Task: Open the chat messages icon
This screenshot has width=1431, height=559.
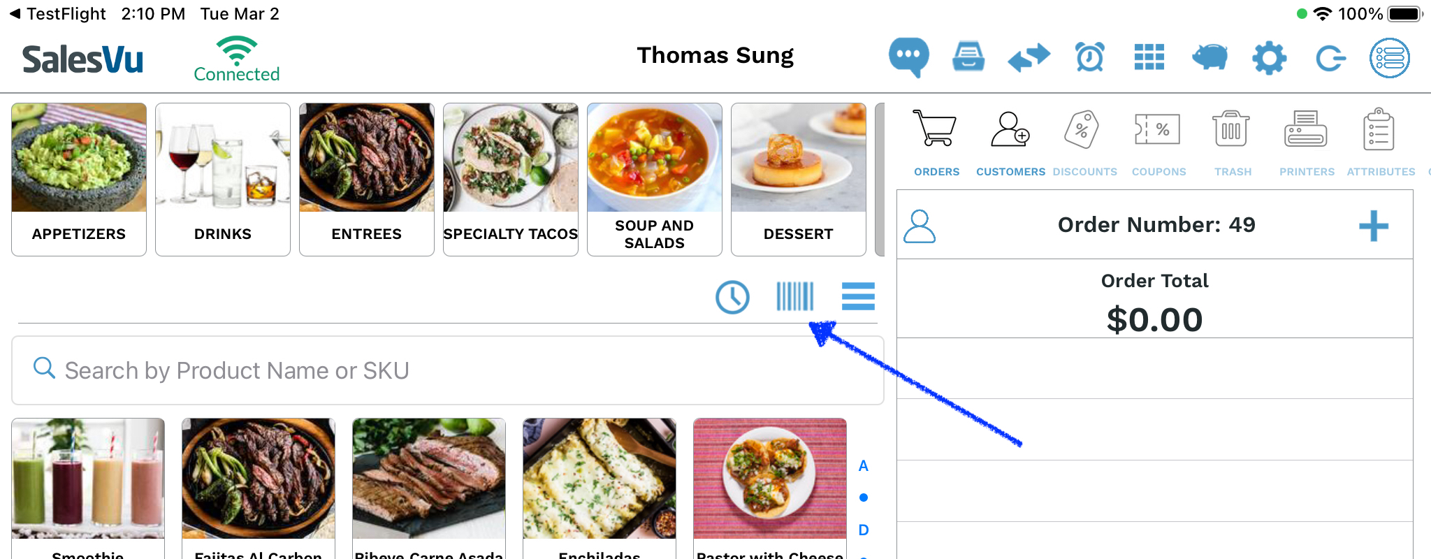Action: [908, 57]
